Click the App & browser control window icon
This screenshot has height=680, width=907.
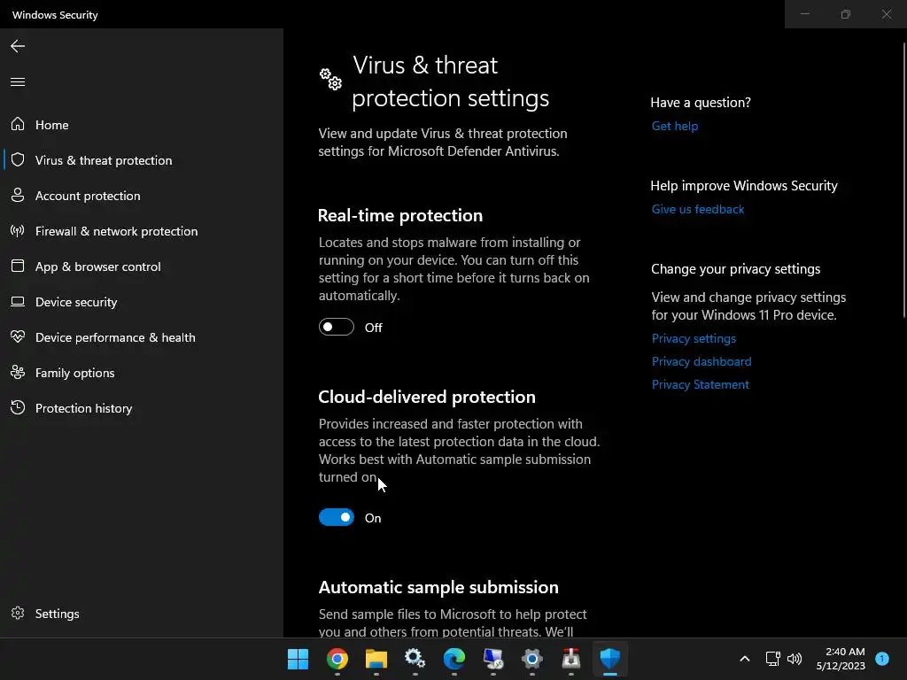click(18, 266)
